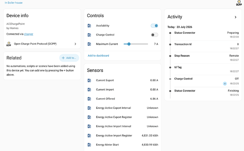
Task: Click the Current Import 0.00 A value
Action: [x=154, y=90]
